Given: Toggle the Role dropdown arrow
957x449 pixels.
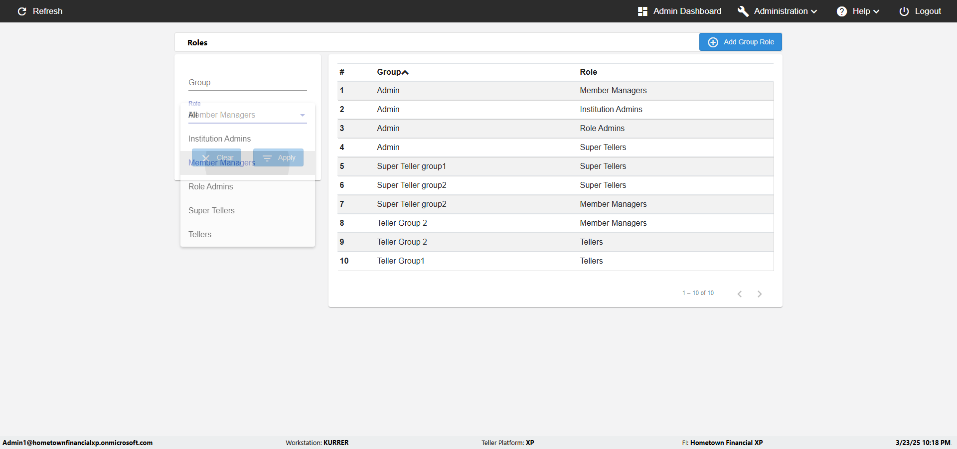Looking at the screenshot, I should (302, 115).
